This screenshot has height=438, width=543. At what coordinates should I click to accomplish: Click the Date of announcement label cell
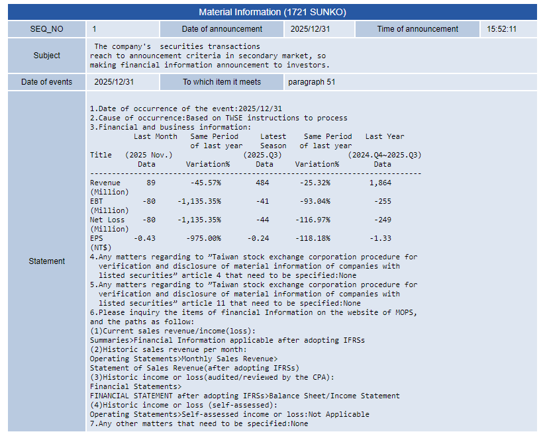point(222,29)
